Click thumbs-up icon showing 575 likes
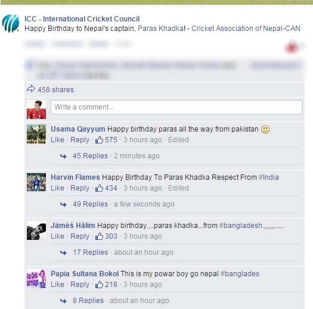 pos(99,140)
